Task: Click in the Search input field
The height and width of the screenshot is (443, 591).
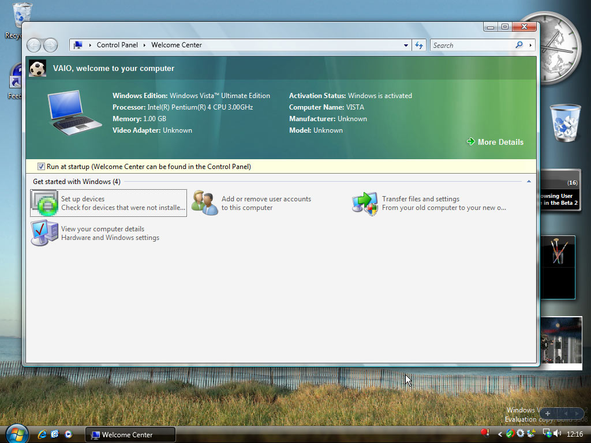Action: tap(473, 45)
